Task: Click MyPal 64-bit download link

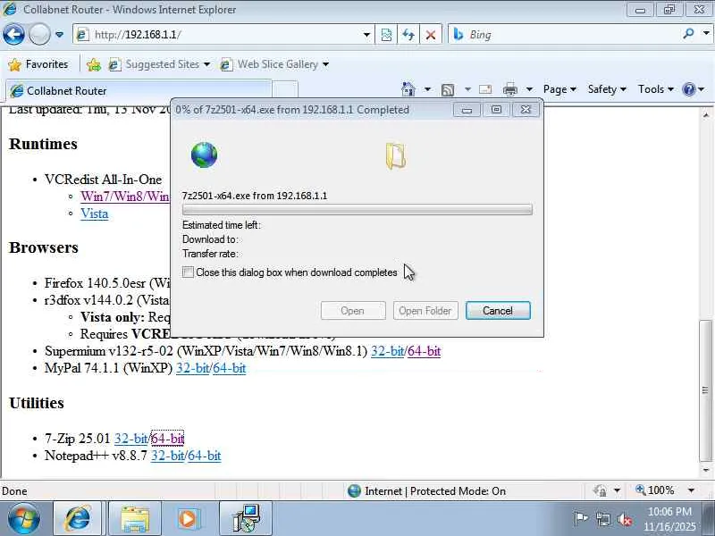Action: 230,368
